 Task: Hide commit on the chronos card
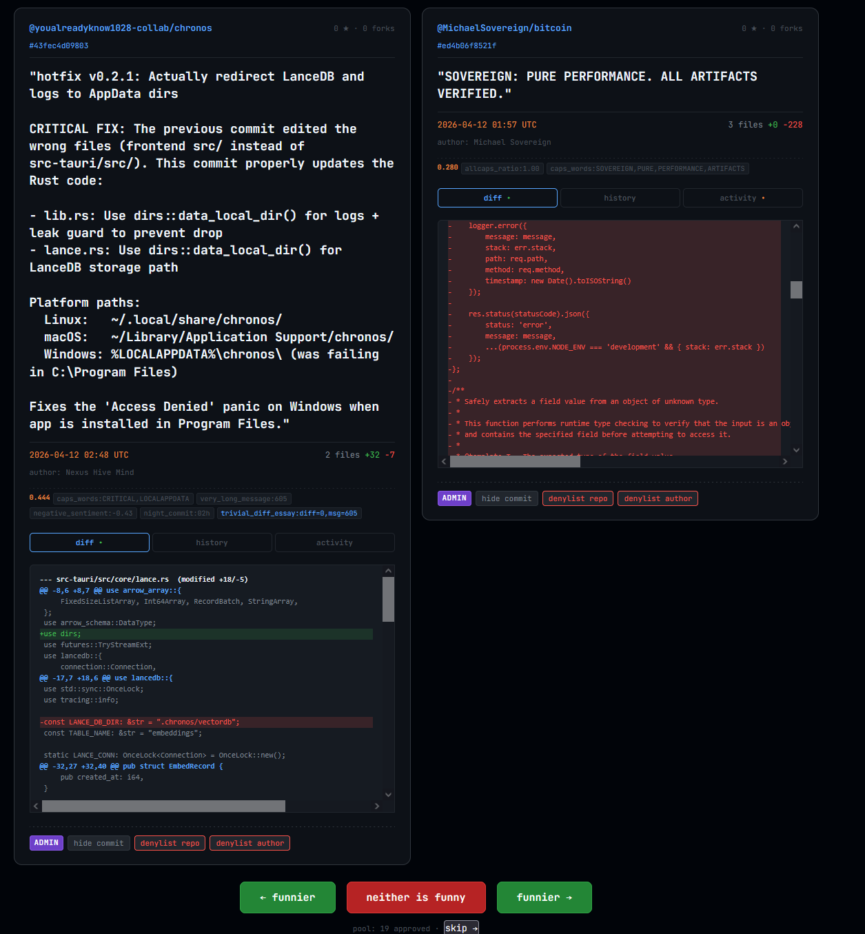tap(99, 843)
